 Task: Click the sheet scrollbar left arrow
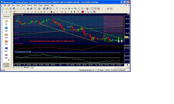(32, 67)
